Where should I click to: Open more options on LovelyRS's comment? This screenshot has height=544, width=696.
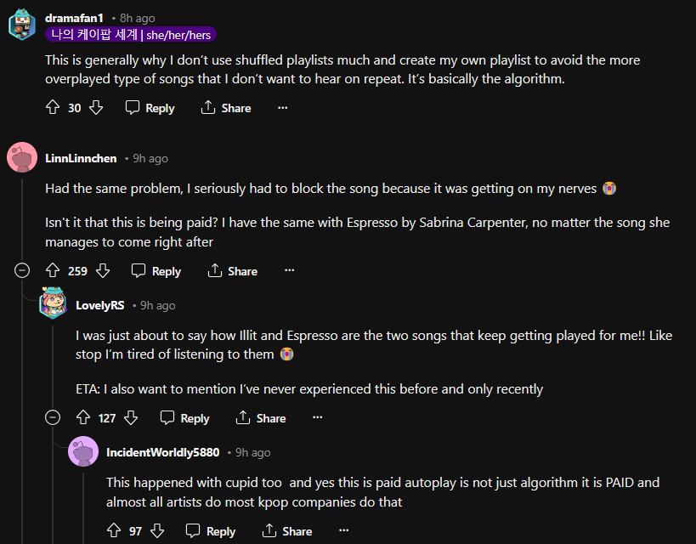click(x=318, y=418)
